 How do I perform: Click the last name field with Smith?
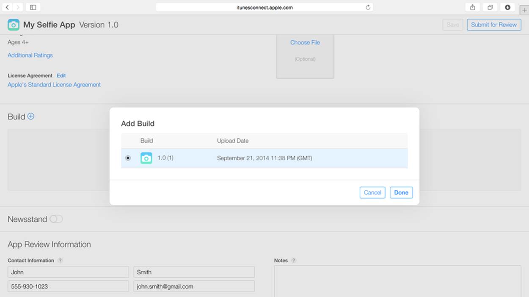(194, 272)
